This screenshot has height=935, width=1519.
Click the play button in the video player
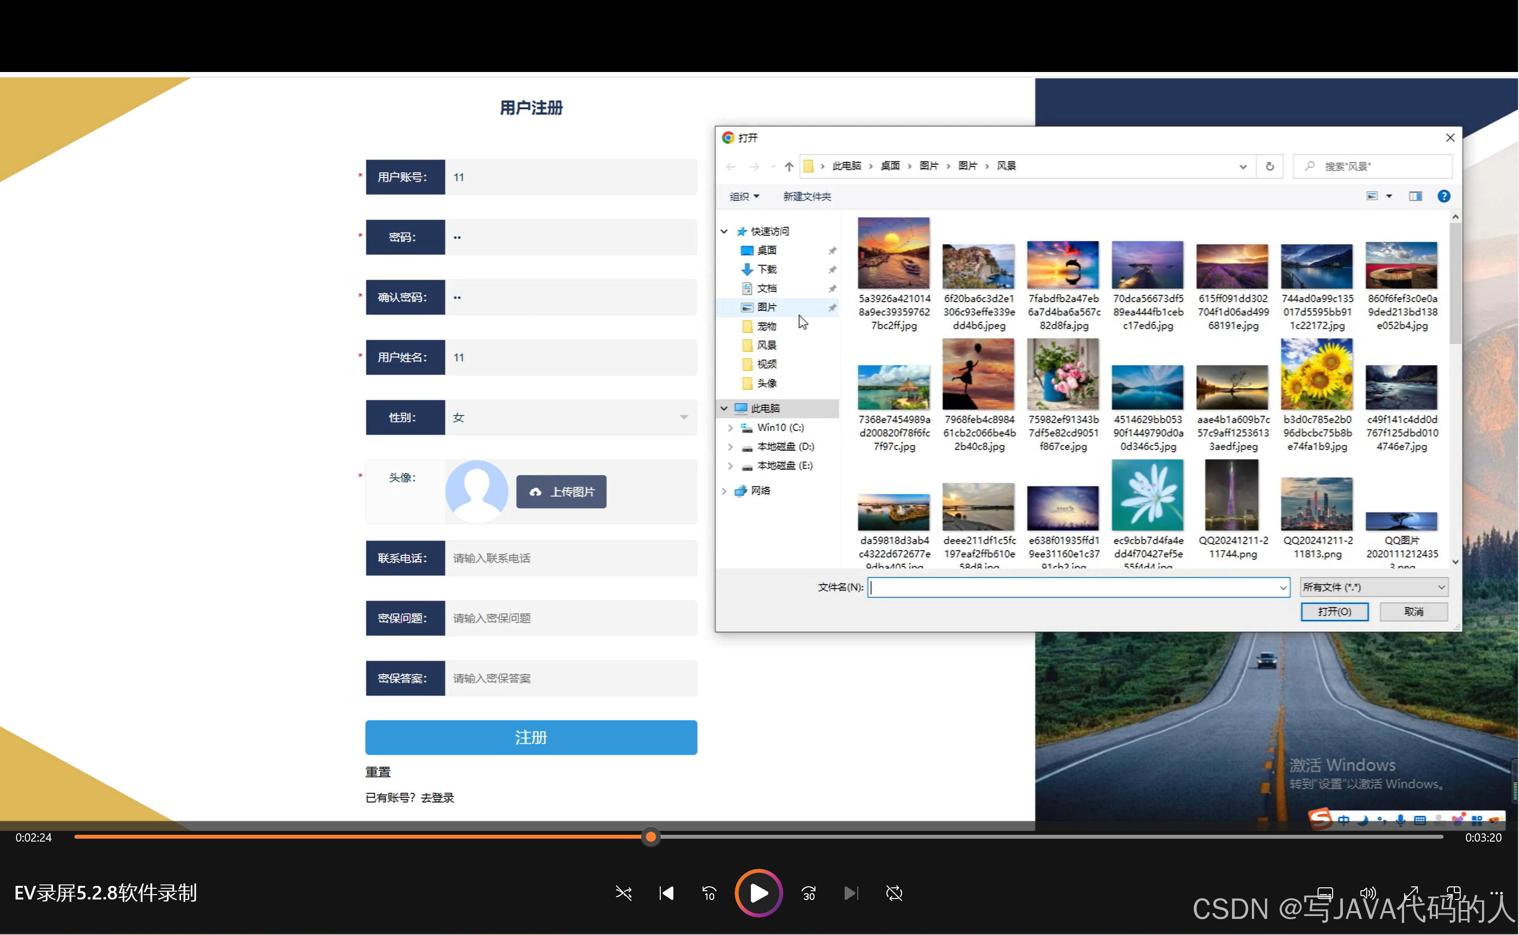(x=758, y=893)
